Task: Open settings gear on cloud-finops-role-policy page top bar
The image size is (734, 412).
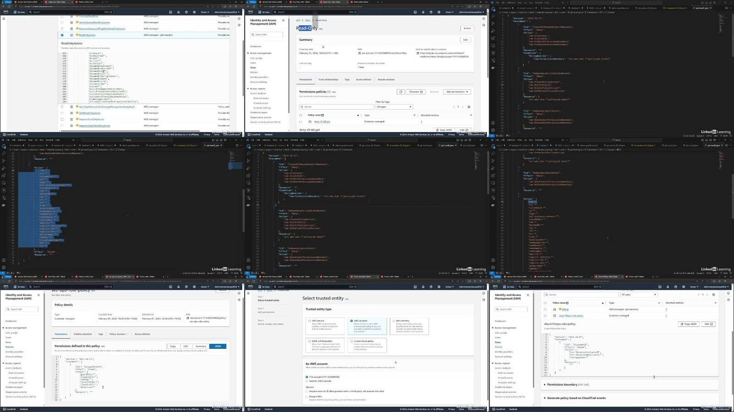Action: tap(684, 287)
